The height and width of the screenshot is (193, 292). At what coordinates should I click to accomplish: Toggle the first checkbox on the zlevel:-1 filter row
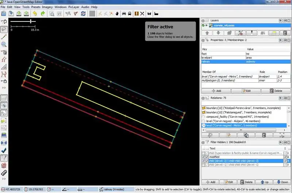point(204,165)
